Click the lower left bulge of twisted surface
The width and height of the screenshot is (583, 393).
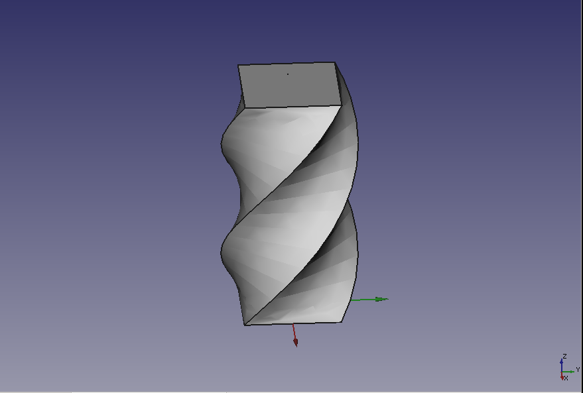229,252
